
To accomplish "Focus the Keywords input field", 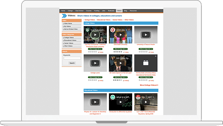I will click(x=72, y=58).
